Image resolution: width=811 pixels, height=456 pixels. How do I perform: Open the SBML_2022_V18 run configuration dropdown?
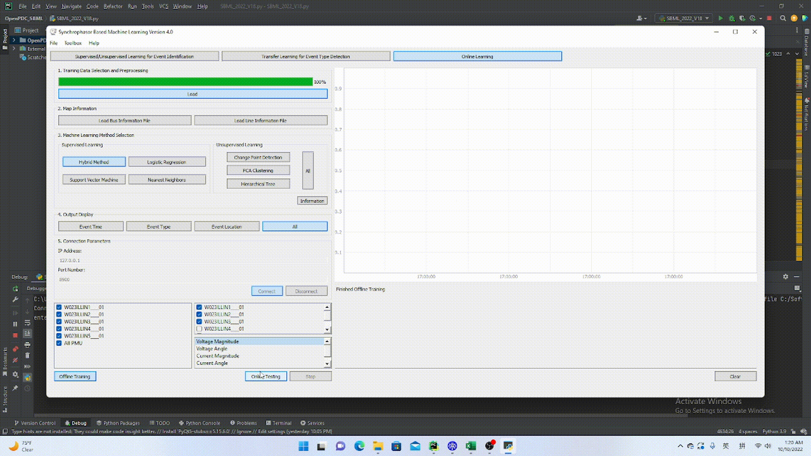(684, 18)
